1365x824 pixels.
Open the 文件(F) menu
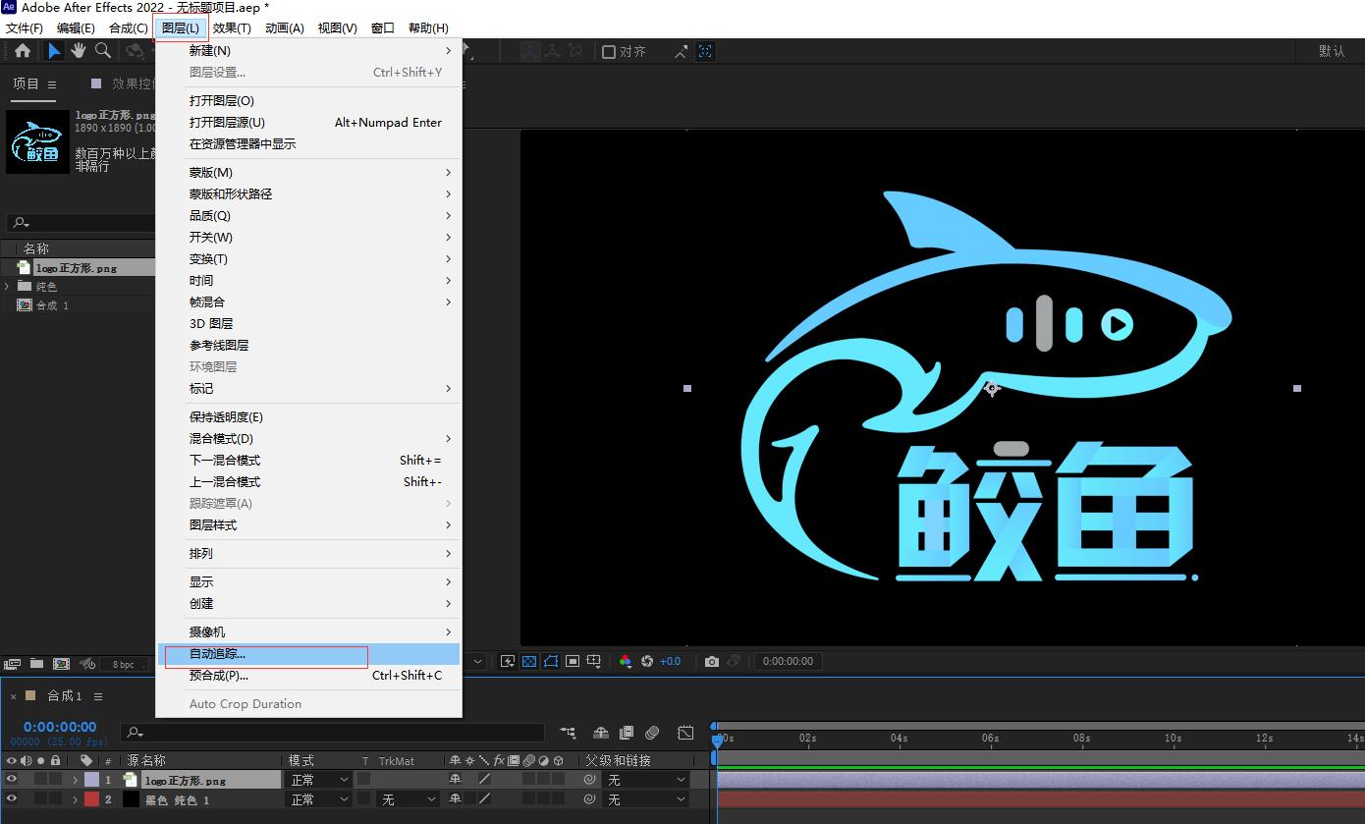pos(25,27)
